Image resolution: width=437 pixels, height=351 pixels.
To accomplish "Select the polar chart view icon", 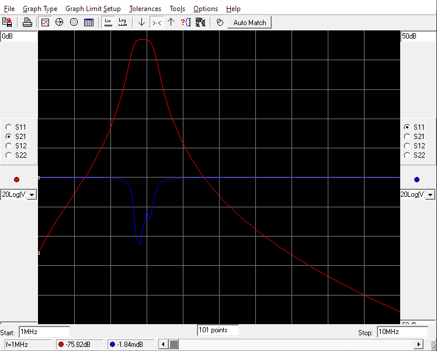I will click(x=74, y=22).
